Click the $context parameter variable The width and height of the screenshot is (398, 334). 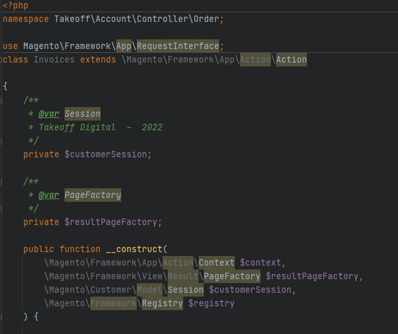(x=261, y=262)
